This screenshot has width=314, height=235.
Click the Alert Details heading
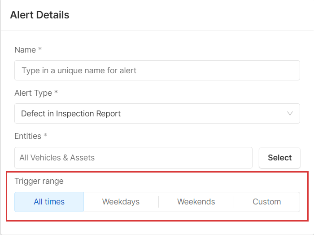(39, 15)
